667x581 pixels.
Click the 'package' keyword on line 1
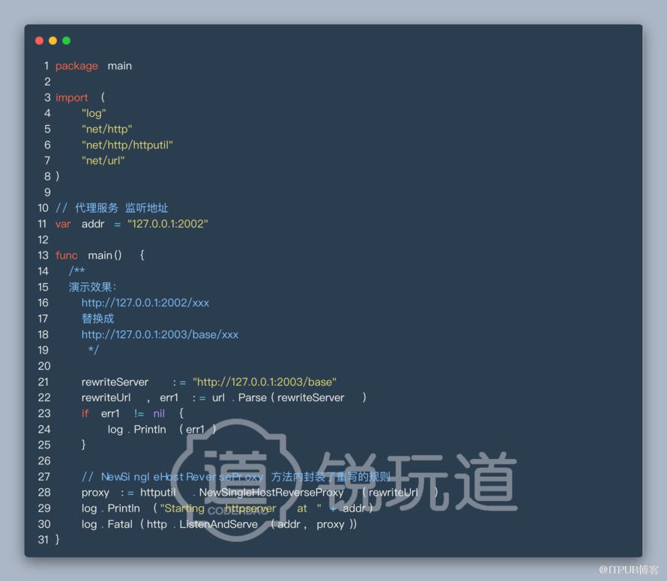tap(76, 67)
